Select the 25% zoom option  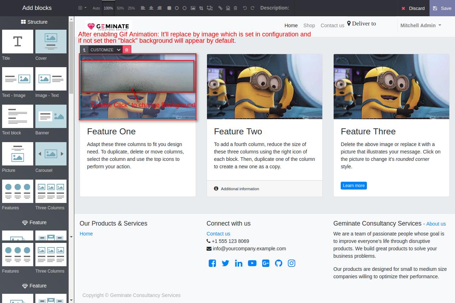click(x=131, y=8)
